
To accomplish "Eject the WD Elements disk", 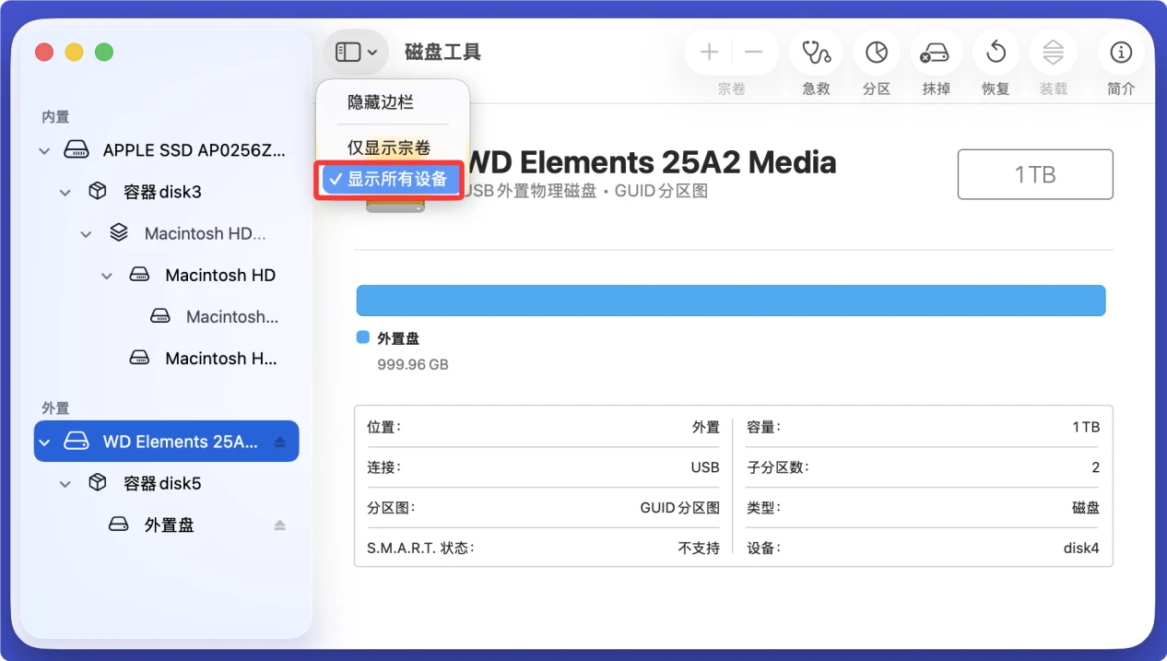I will tap(280, 443).
